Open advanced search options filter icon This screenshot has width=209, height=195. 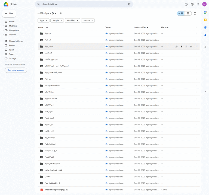(x=129, y=4)
